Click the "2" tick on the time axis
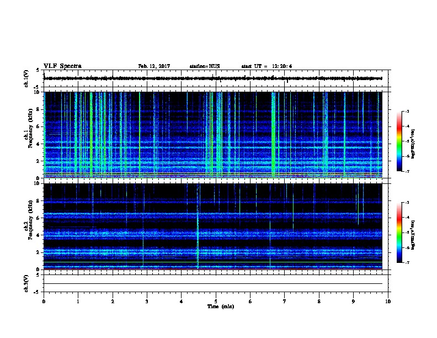 coord(113,302)
